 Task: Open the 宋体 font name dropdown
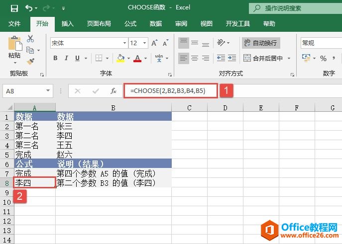pyautogui.click(x=124, y=43)
